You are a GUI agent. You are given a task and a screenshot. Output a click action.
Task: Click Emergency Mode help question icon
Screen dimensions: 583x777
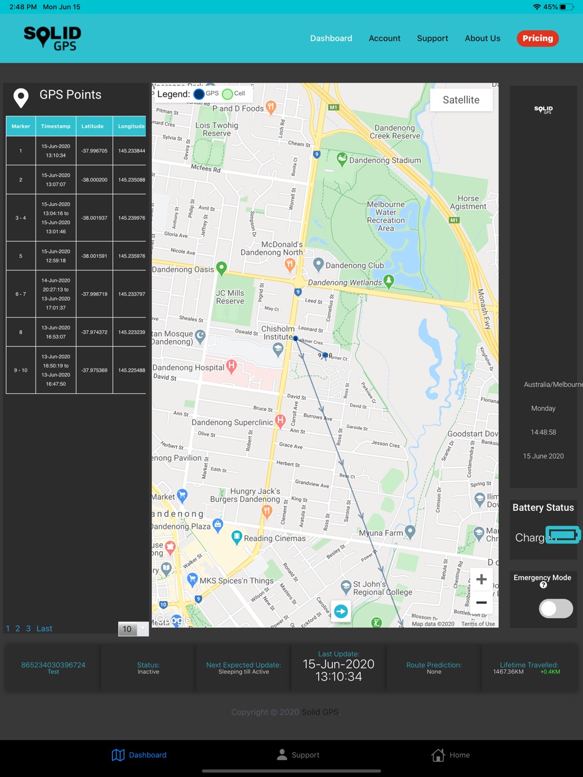[543, 585]
